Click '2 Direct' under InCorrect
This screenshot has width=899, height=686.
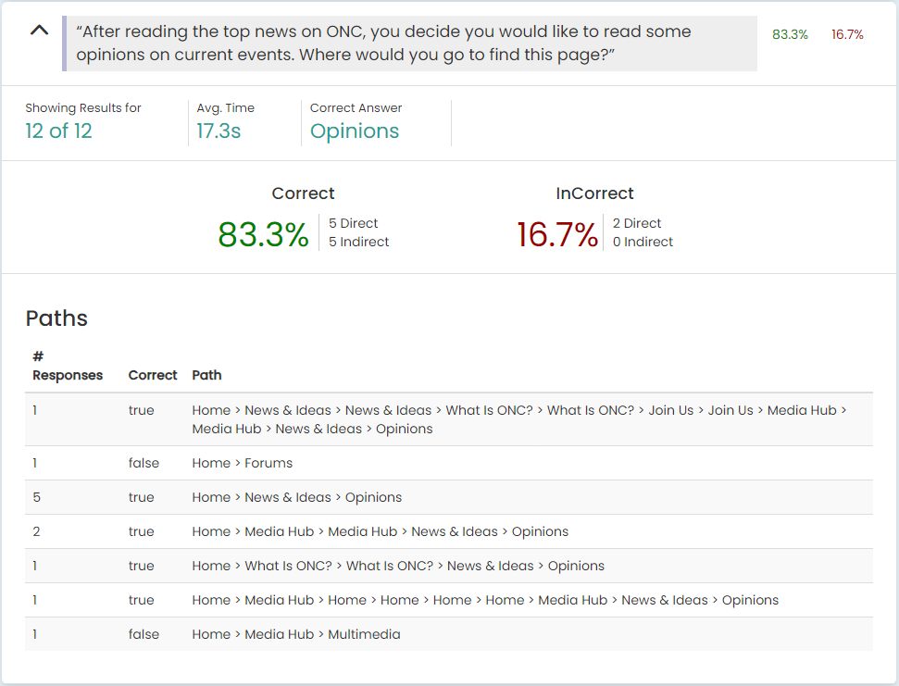(636, 223)
